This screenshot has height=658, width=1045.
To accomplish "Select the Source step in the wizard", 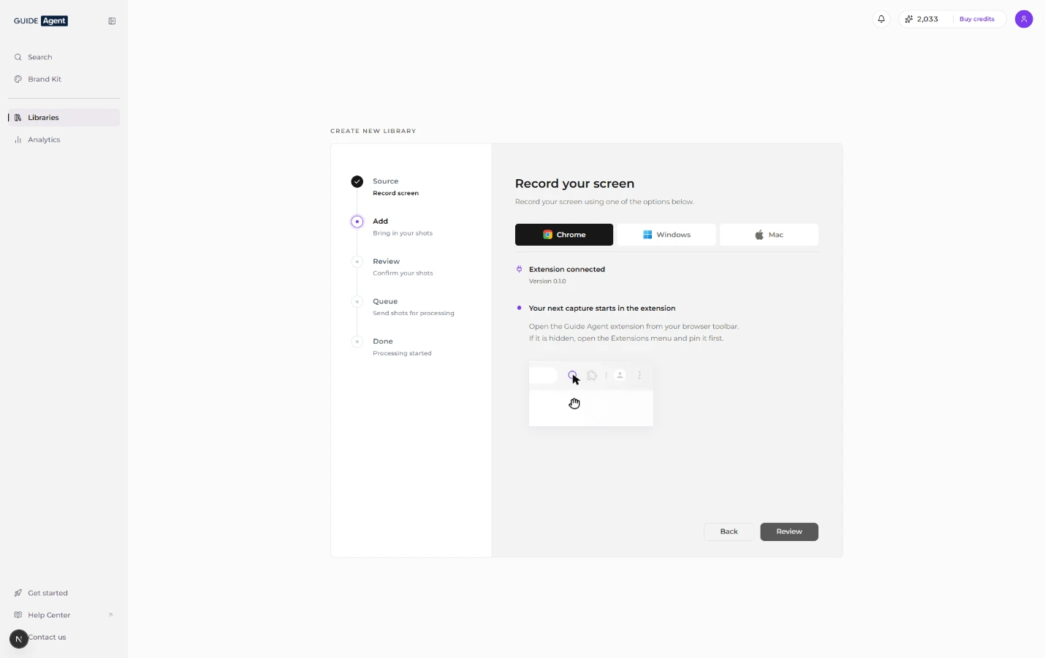I will click(x=386, y=181).
